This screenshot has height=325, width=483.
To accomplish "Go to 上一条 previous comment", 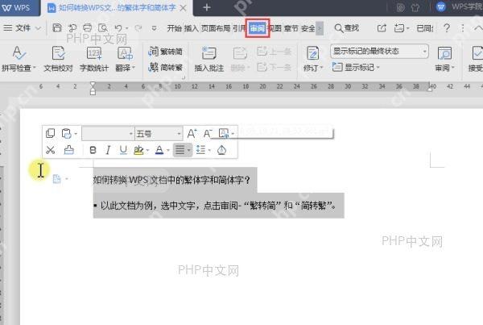I will click(275, 52).
